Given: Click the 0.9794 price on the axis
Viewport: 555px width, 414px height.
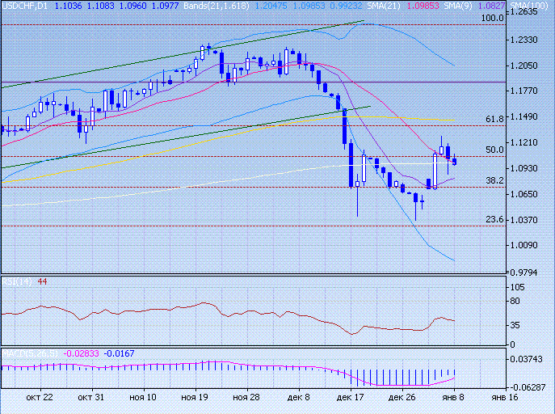Looking at the screenshot, I should tap(525, 272).
